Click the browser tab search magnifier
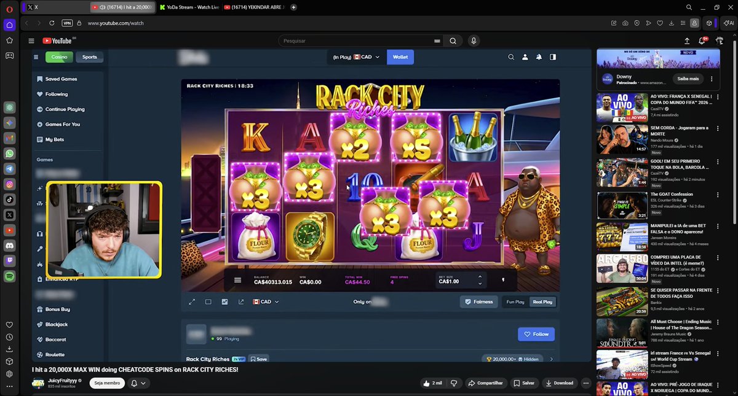Screen dimensions: 738x396 (x=689, y=7)
